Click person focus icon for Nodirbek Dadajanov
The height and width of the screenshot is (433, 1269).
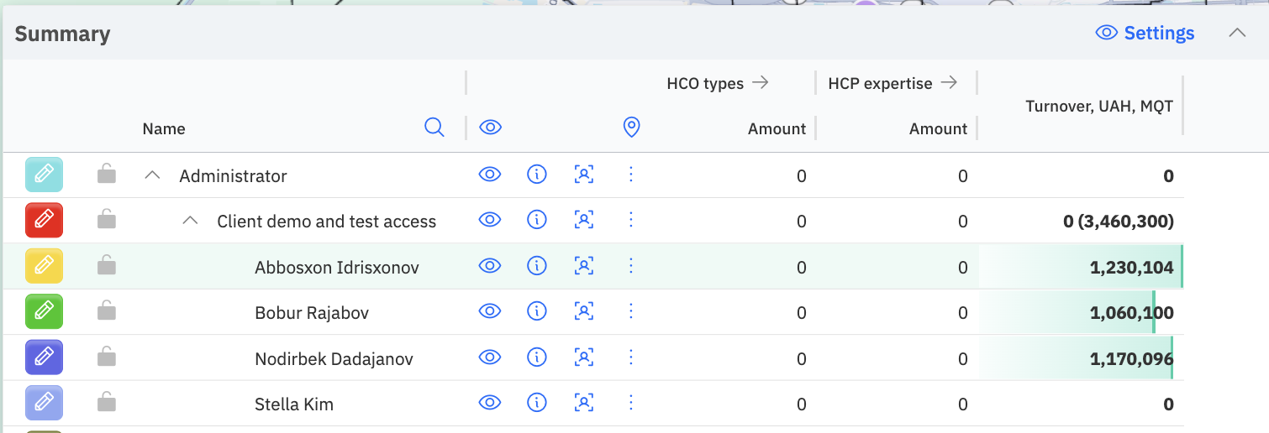click(x=584, y=357)
